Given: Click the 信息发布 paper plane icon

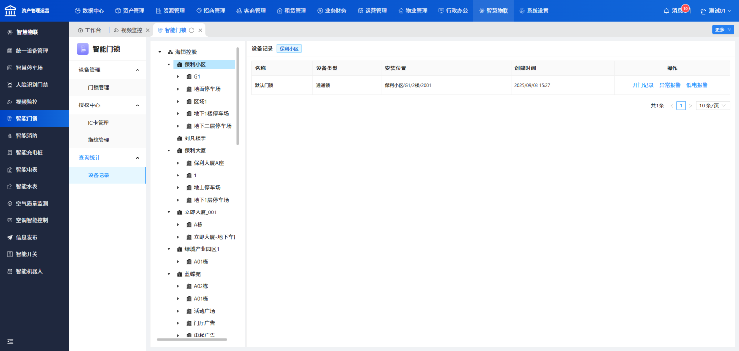Looking at the screenshot, I should click(10, 237).
